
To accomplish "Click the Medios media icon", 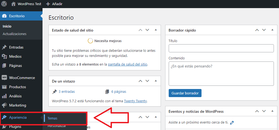I will 4,57.
